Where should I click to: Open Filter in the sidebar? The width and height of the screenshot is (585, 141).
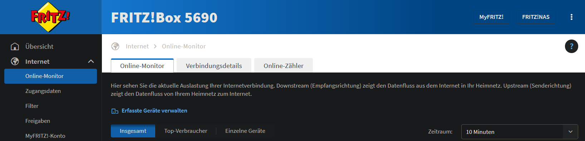pyautogui.click(x=32, y=106)
